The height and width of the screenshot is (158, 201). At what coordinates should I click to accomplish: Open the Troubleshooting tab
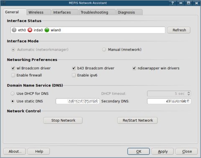(x=97, y=12)
